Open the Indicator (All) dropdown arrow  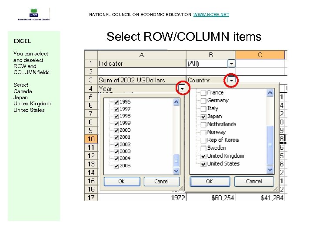(x=231, y=64)
